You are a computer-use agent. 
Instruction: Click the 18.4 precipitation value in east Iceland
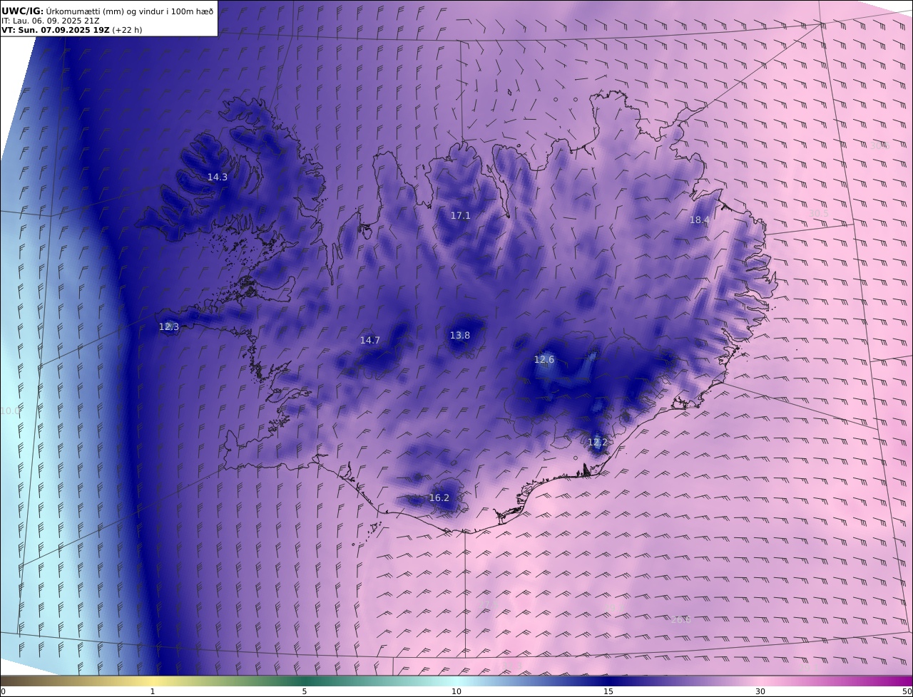pyautogui.click(x=700, y=220)
